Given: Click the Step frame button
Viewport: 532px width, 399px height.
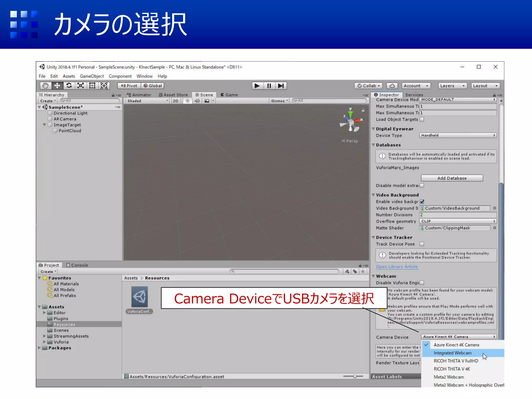Looking at the screenshot, I should [281, 86].
